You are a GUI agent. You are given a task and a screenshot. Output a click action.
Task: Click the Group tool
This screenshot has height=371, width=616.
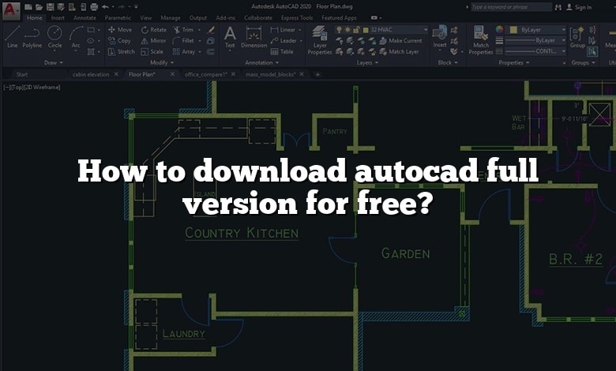(x=577, y=37)
